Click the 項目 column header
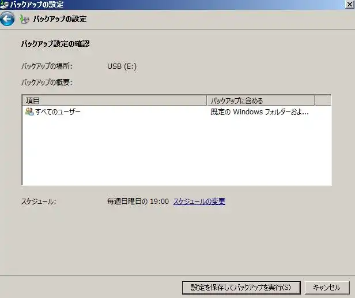Image resolution: width=355 pixels, height=298 pixels. (114, 100)
